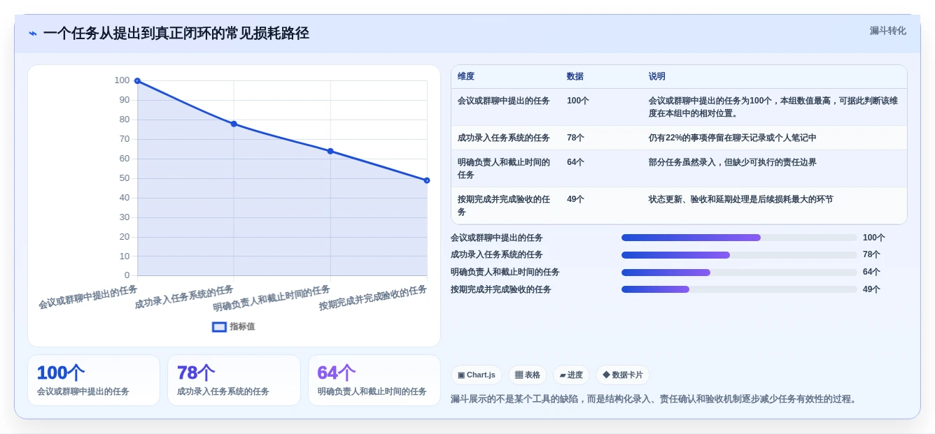
Task: Click table cell 会议或群聊中提出的任务
Action: (x=504, y=101)
